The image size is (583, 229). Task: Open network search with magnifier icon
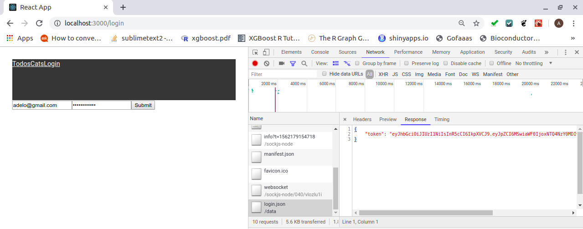click(304, 63)
